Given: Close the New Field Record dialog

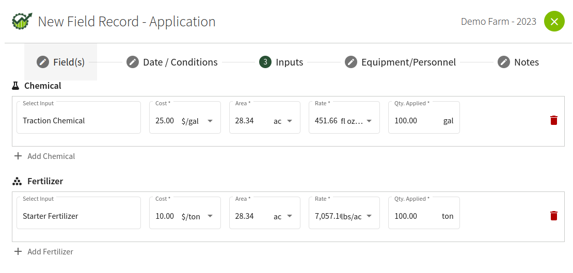Looking at the screenshot, I should 554,21.
